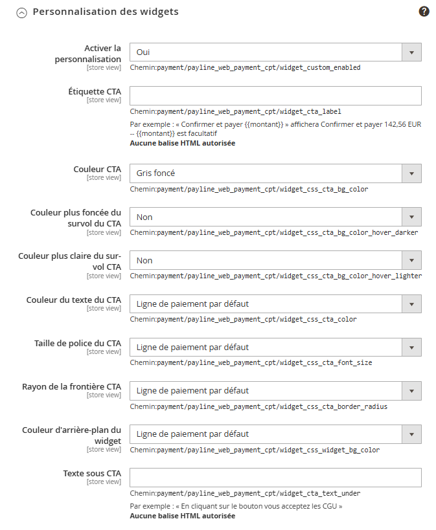Click the Étiquette CTA text field

coord(275,96)
